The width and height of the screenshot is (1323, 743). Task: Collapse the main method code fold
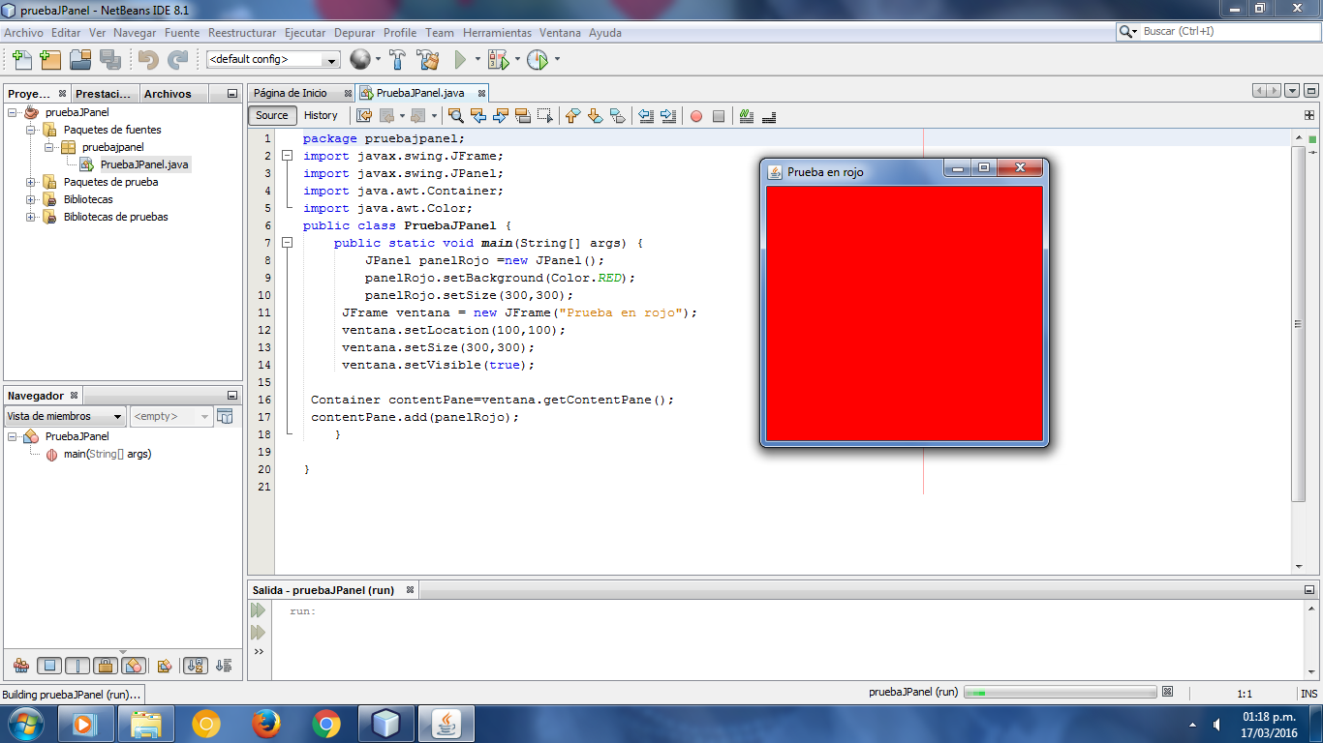pos(287,243)
